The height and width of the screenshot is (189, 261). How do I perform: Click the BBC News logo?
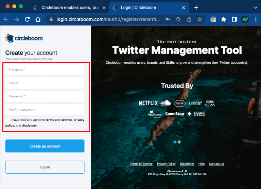coord(210,103)
